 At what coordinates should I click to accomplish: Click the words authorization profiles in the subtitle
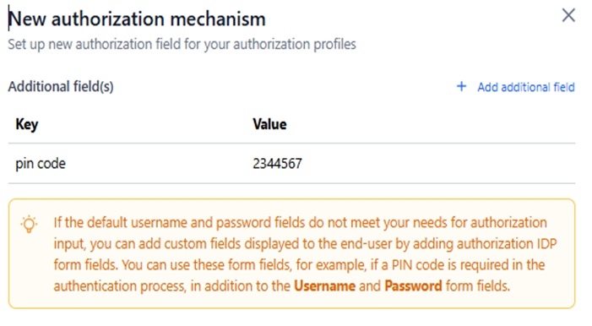[x=295, y=45]
